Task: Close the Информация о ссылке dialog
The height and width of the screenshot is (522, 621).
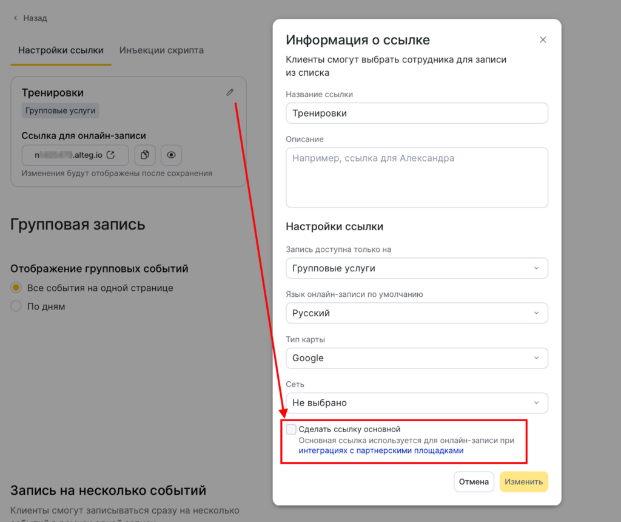Action: (x=543, y=40)
